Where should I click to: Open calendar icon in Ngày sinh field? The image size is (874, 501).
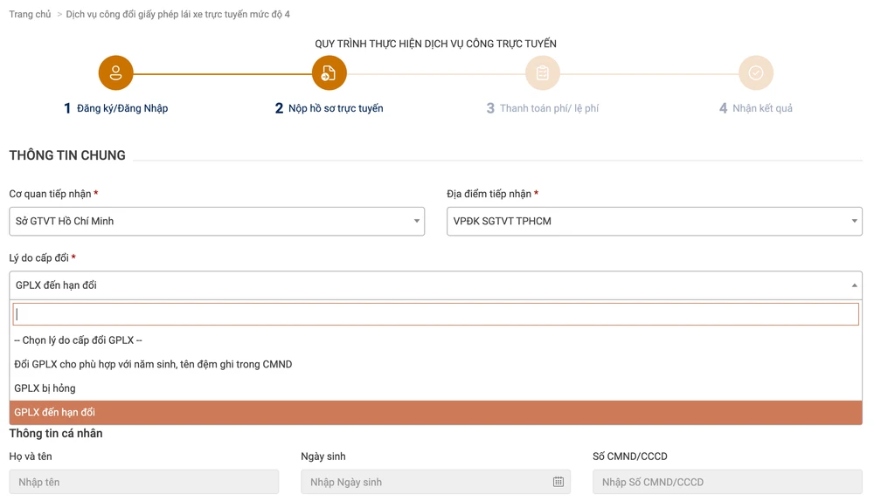pos(558,482)
